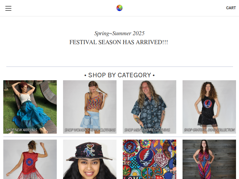Screen dimensions: 239x179
Task: Click the 'Festival Season Has Arrived!!!' banner text
Action: pyautogui.click(x=119, y=42)
